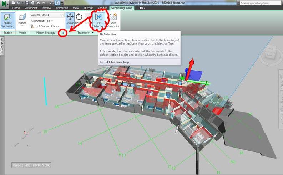Image resolution: width=283 pixels, height=175 pixels.
Task: Click the ViewCube in the scene view
Action: point(270,52)
